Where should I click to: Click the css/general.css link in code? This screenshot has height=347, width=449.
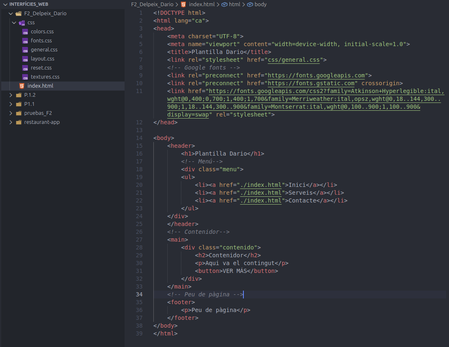(294, 60)
